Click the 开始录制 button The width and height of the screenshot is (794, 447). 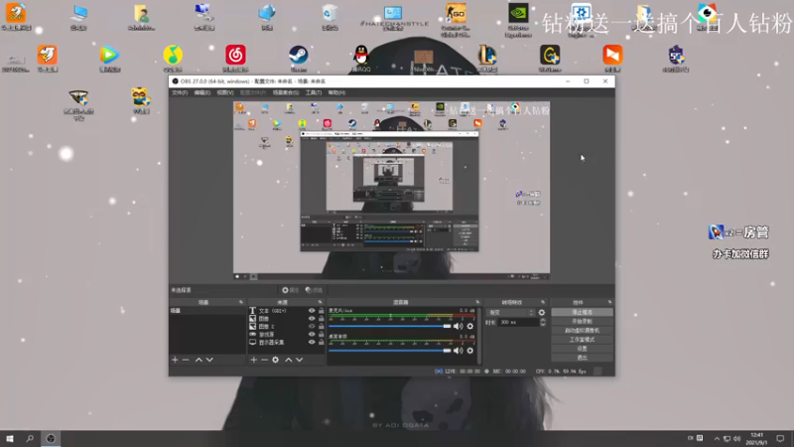tap(582, 321)
